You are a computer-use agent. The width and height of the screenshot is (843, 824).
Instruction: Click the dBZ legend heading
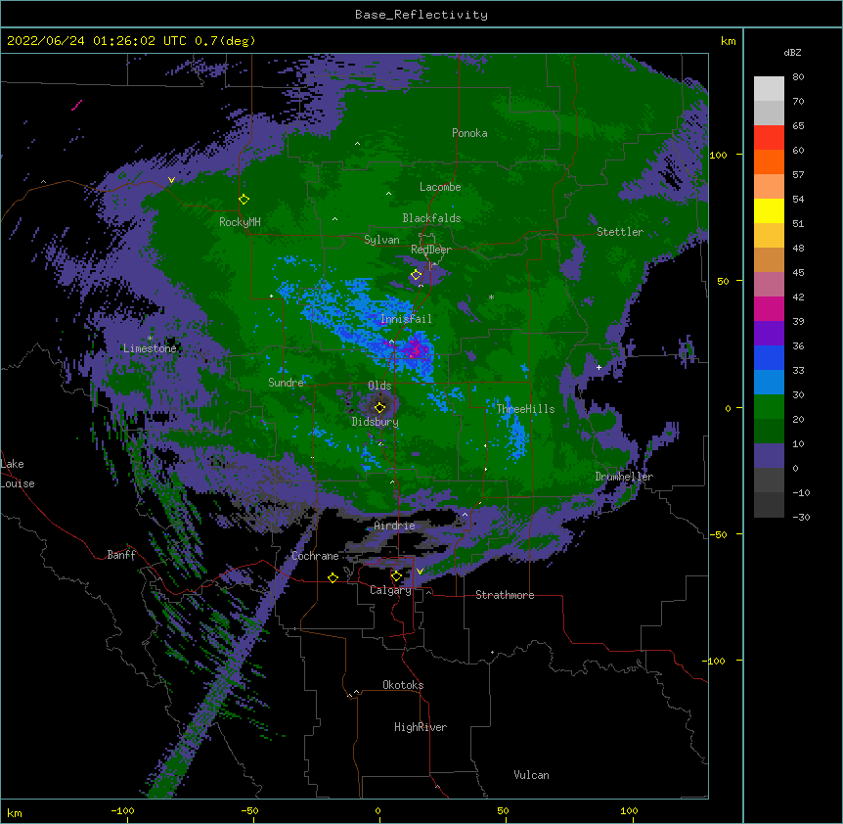pyautogui.click(x=792, y=53)
